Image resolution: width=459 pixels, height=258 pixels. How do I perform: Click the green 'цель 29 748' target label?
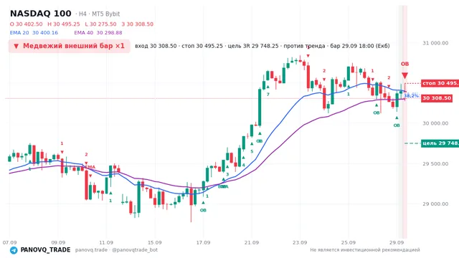pyautogui.click(x=440, y=143)
